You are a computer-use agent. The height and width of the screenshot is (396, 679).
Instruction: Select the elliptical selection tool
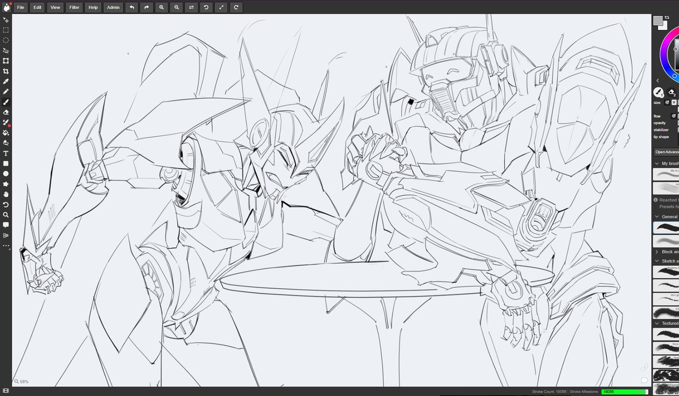pos(6,40)
